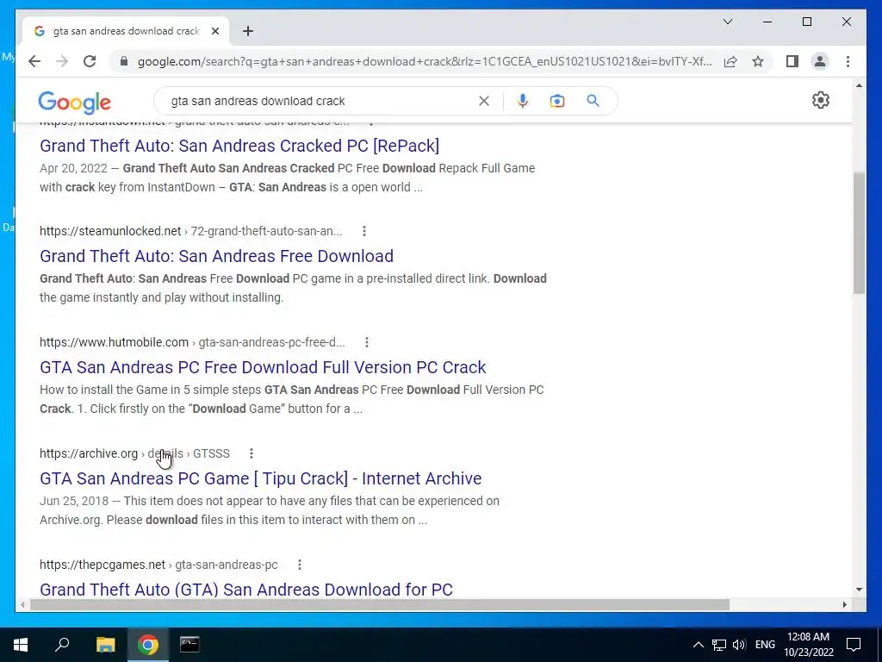Click the forward navigation arrow

(62, 61)
